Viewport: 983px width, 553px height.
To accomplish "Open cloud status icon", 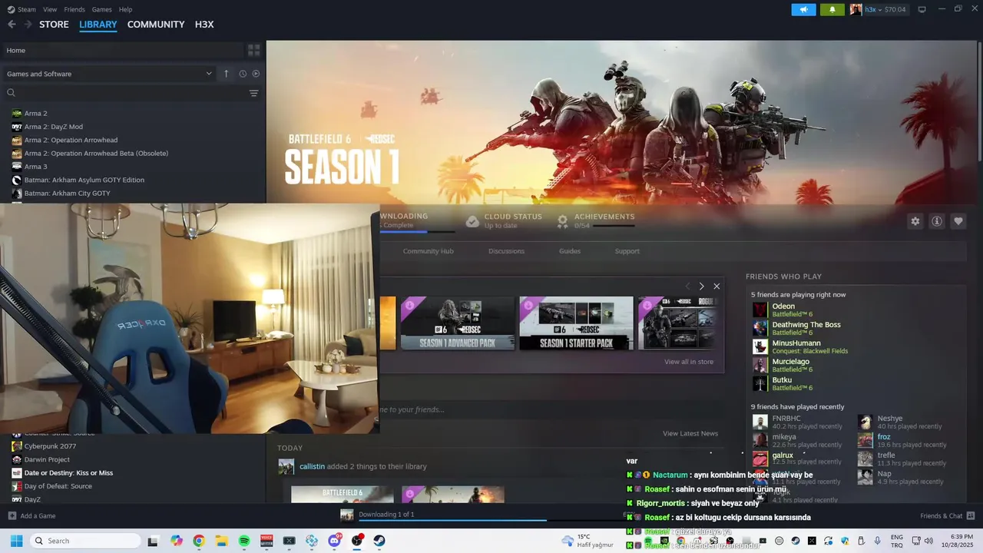I will click(x=472, y=221).
